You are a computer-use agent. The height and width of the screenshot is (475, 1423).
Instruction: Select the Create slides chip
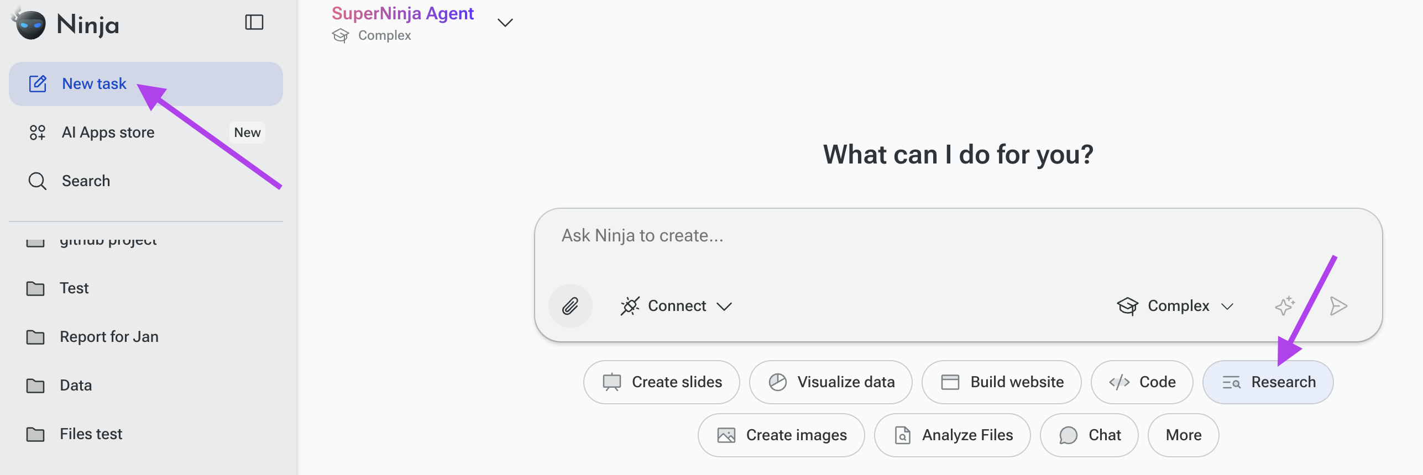click(x=661, y=382)
